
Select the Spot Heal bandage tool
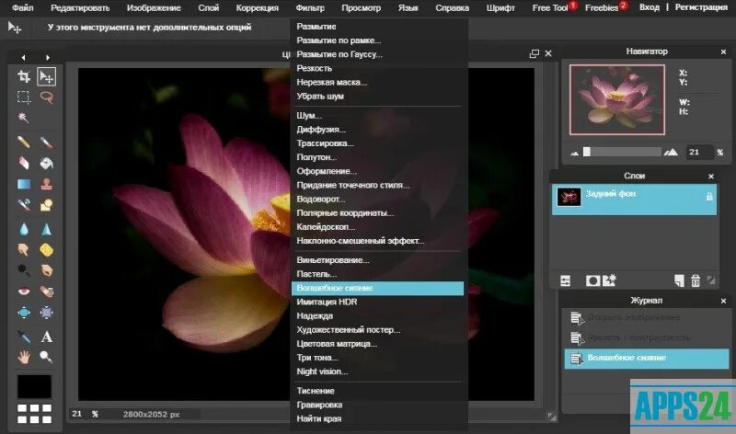47,291
